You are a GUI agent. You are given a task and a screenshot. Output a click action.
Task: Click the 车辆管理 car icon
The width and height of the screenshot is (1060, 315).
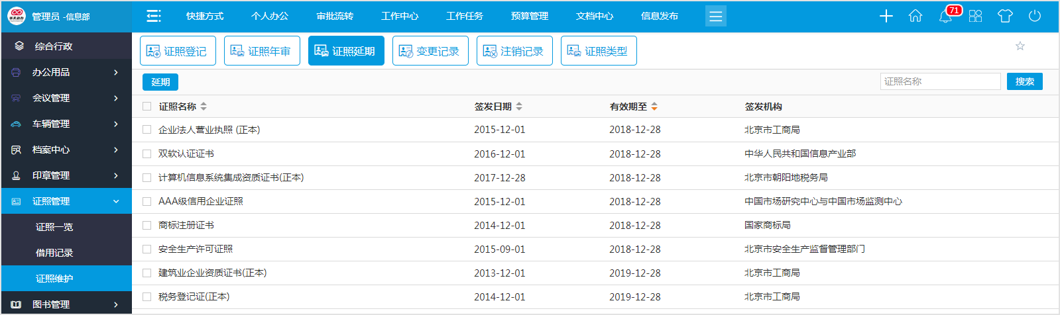click(16, 124)
